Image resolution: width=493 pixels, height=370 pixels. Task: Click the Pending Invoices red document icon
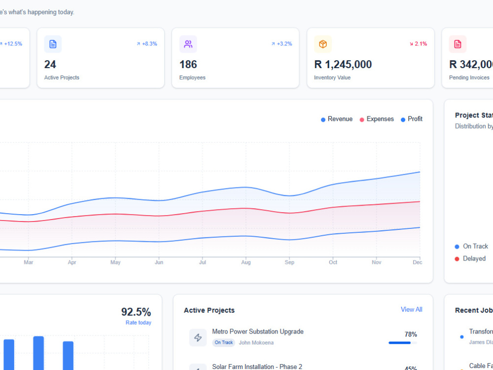[x=458, y=44]
